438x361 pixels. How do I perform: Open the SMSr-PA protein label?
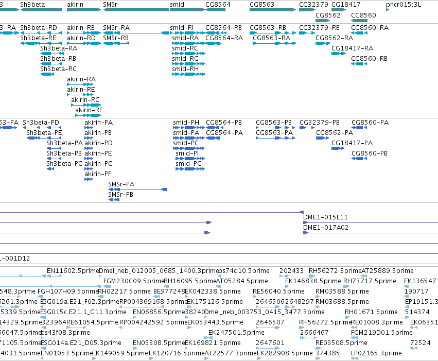coord(121,184)
